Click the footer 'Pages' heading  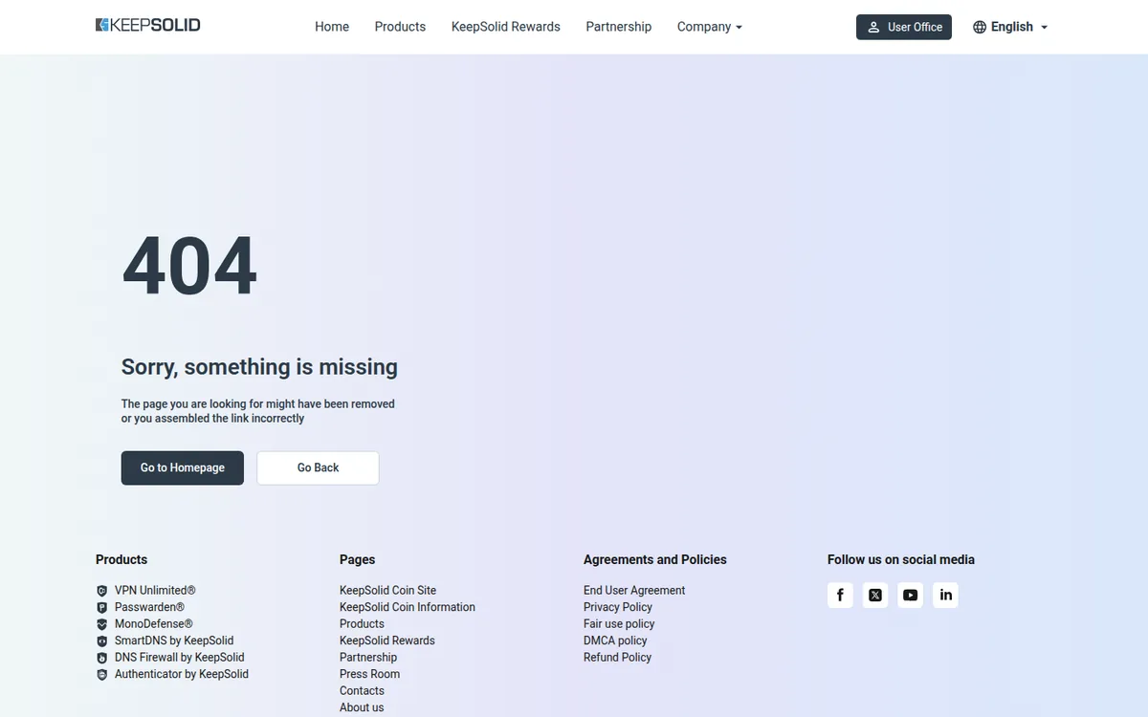[x=357, y=559]
